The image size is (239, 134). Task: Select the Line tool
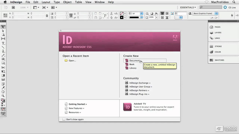(3, 47)
